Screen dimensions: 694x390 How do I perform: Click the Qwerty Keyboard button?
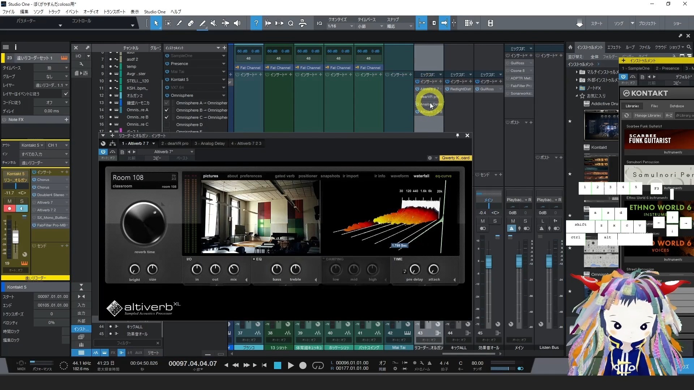click(x=455, y=158)
